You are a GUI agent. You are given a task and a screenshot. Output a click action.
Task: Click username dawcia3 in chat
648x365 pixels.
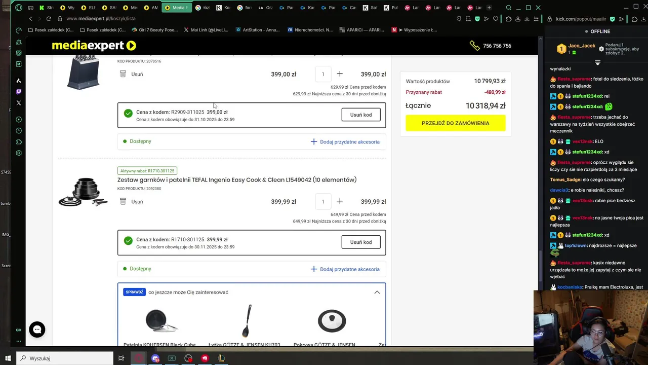(559, 190)
